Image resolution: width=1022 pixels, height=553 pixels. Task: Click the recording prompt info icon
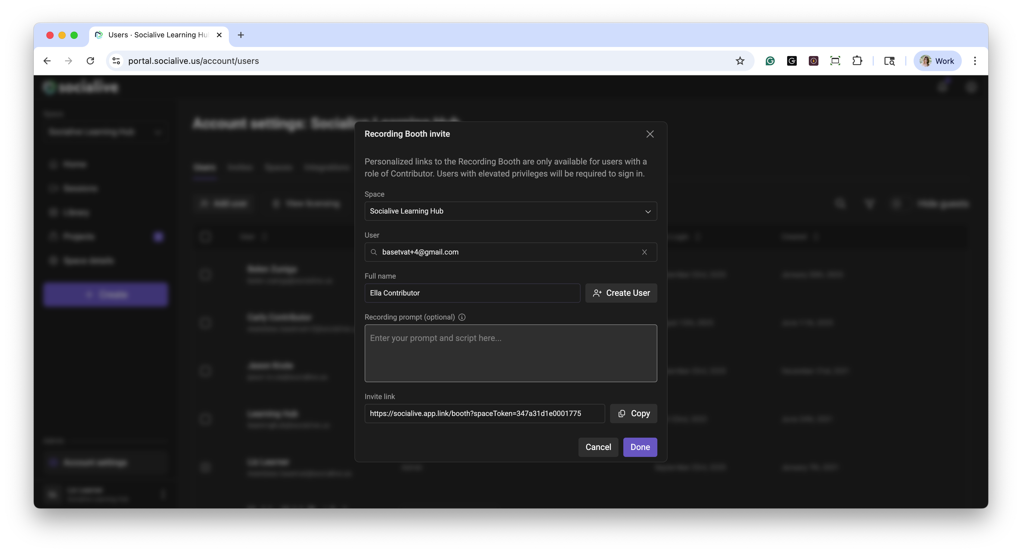(x=462, y=317)
